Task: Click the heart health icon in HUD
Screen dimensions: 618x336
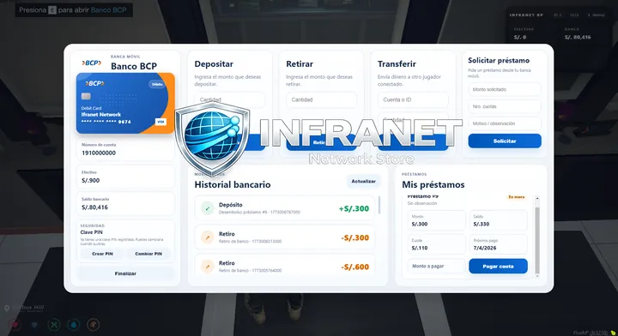Action: tap(15, 325)
